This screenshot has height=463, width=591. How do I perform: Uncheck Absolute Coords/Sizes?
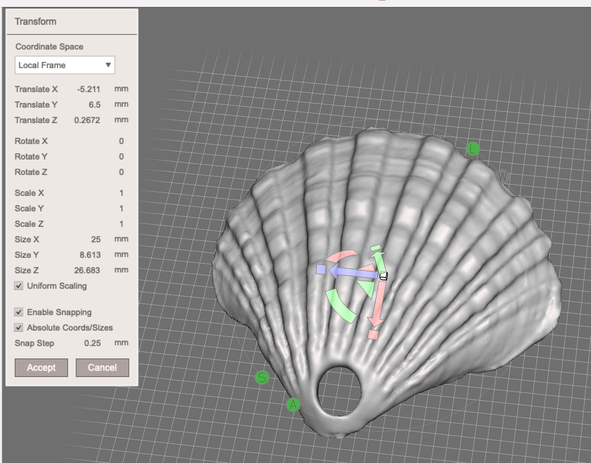point(19,328)
